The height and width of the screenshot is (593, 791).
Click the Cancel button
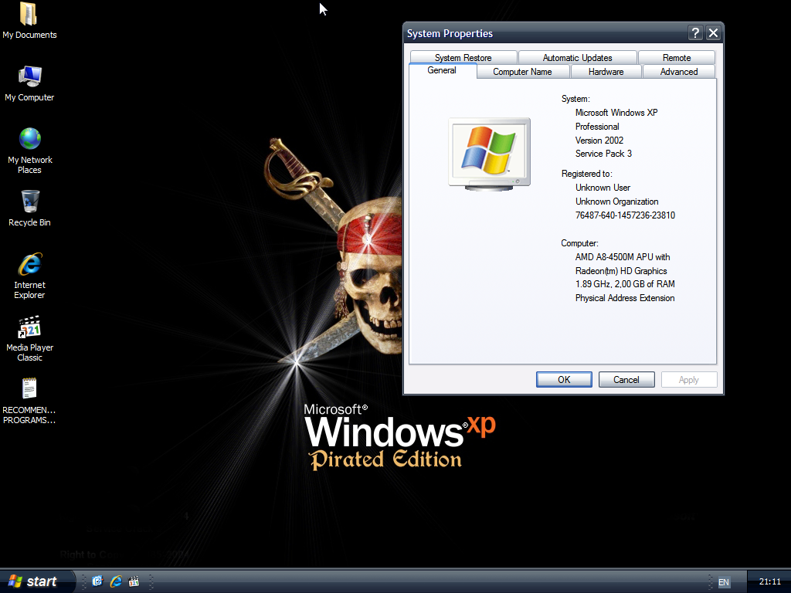coord(626,380)
